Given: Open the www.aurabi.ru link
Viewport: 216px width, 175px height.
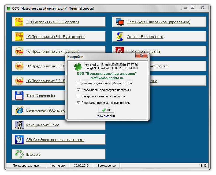Looking at the screenshot, I should [106, 116].
